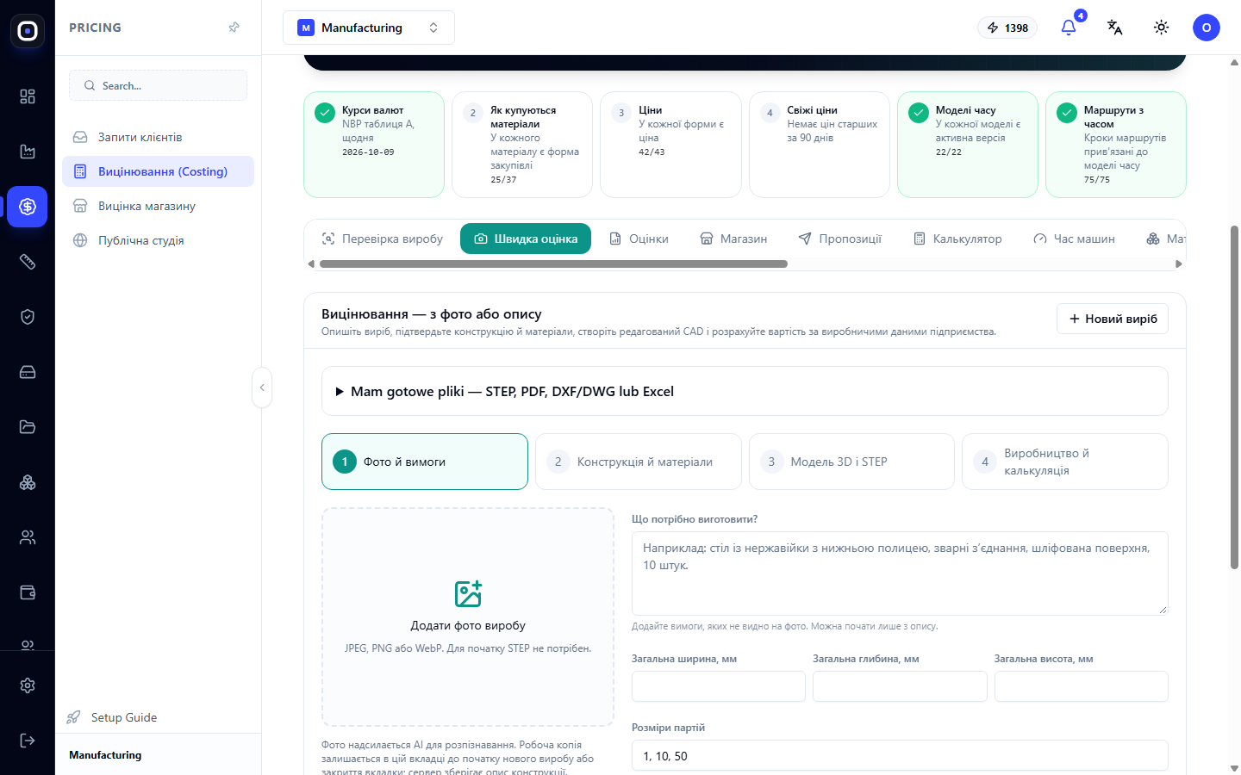Viewport: 1241px width, 775px height.
Task: Click Додати фото виробу upload area
Action: [468, 617]
